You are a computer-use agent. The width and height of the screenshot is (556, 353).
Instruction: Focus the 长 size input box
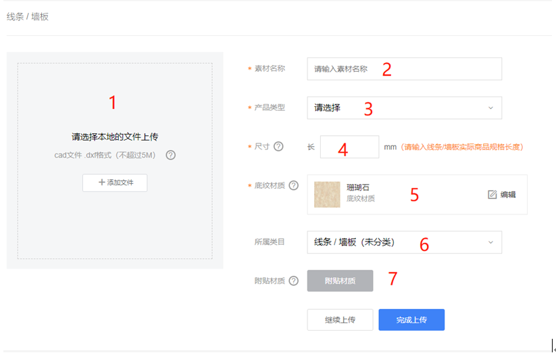click(x=349, y=147)
